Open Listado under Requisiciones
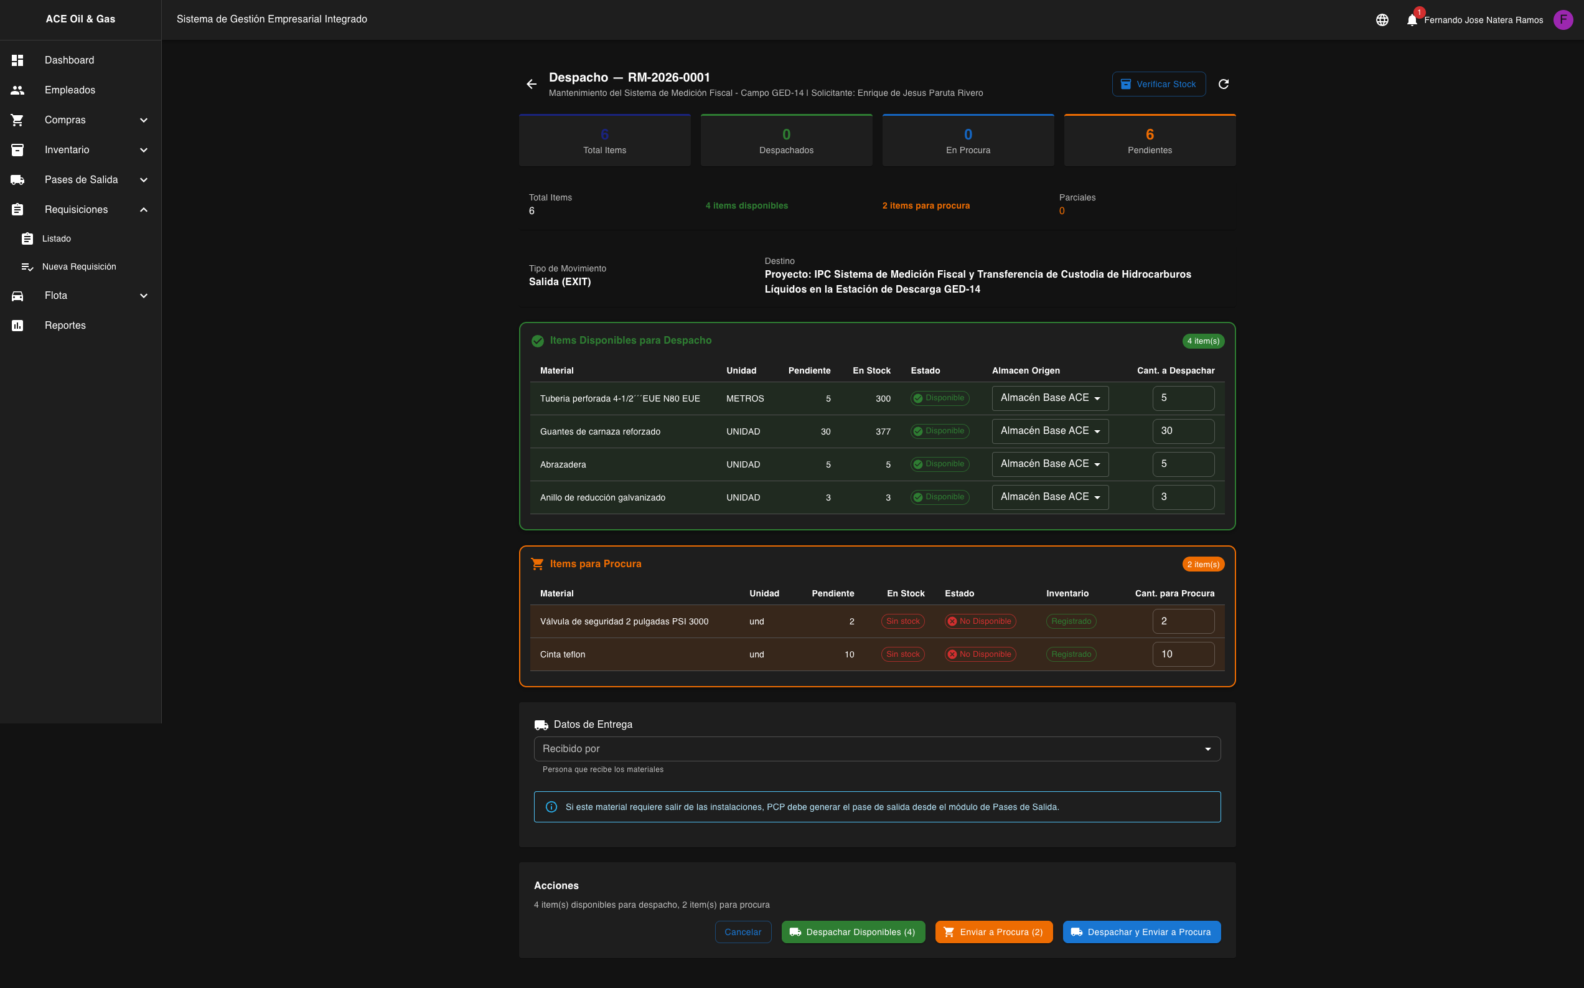The image size is (1584, 988). coord(56,238)
